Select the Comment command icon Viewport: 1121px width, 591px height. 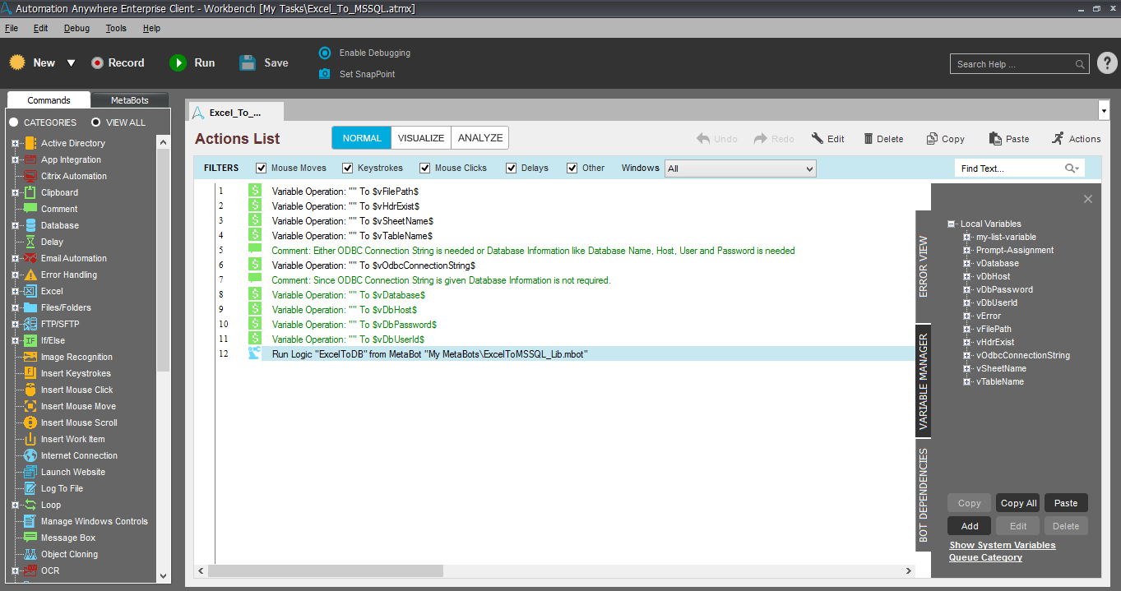pos(30,209)
